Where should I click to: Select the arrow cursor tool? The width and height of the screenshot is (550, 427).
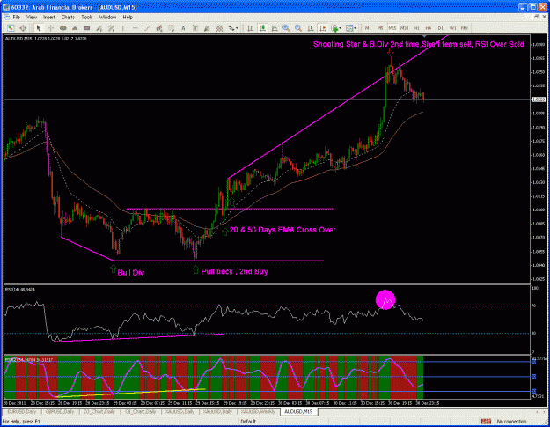coord(39,28)
